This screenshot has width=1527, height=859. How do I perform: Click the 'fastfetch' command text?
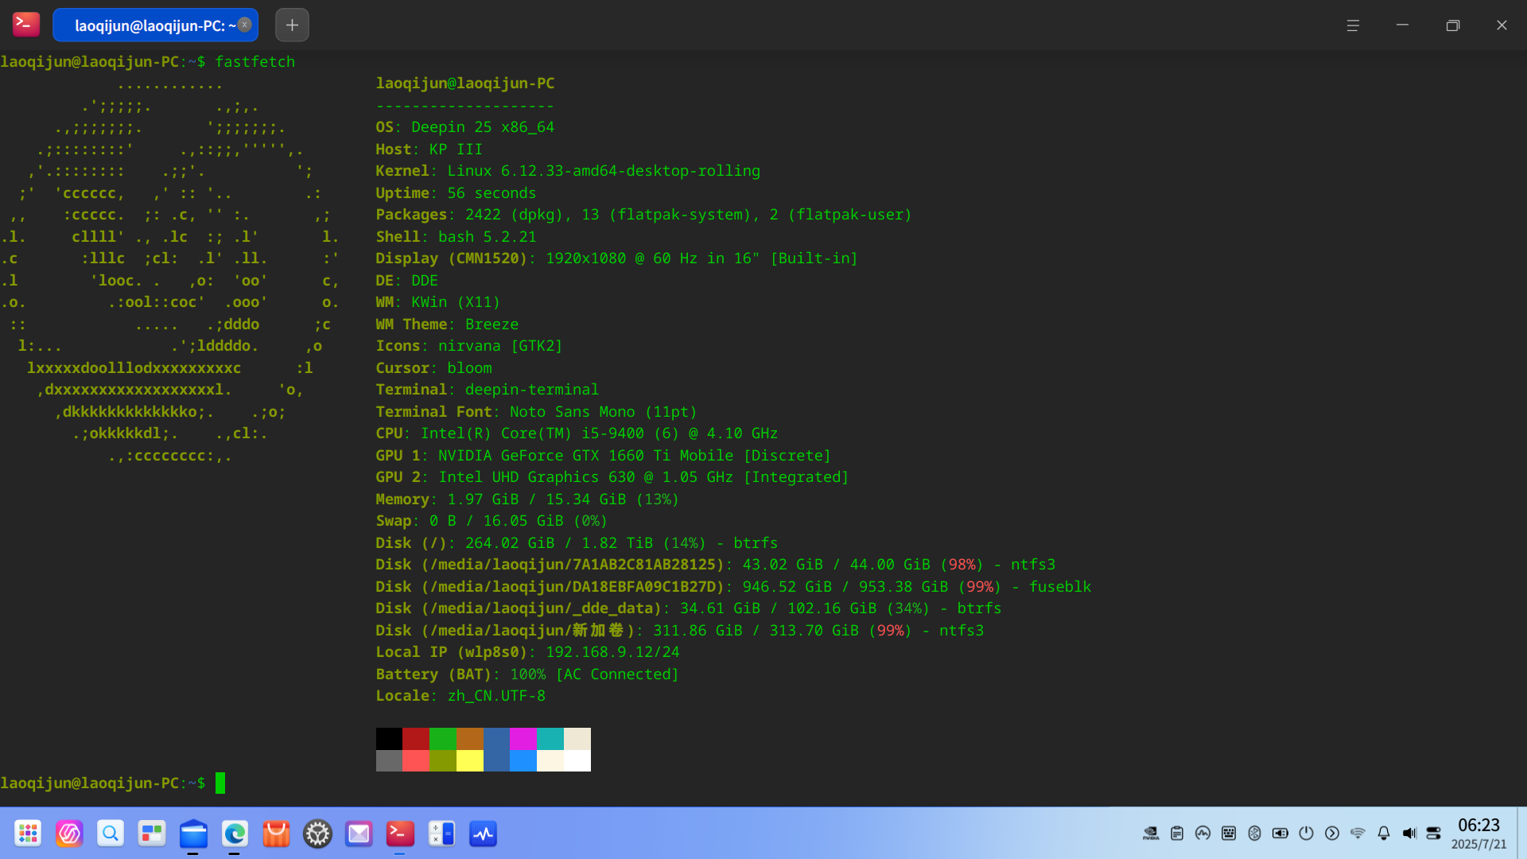[254, 62]
